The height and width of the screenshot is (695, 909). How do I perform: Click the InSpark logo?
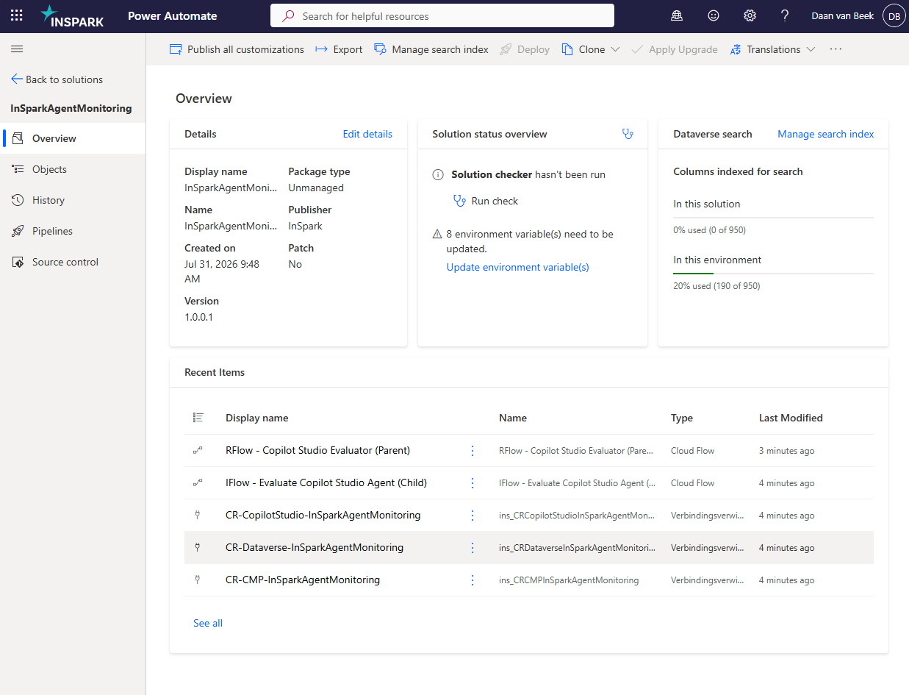tap(72, 15)
